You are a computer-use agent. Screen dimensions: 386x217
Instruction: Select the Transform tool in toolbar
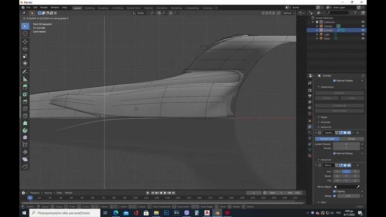point(25,63)
